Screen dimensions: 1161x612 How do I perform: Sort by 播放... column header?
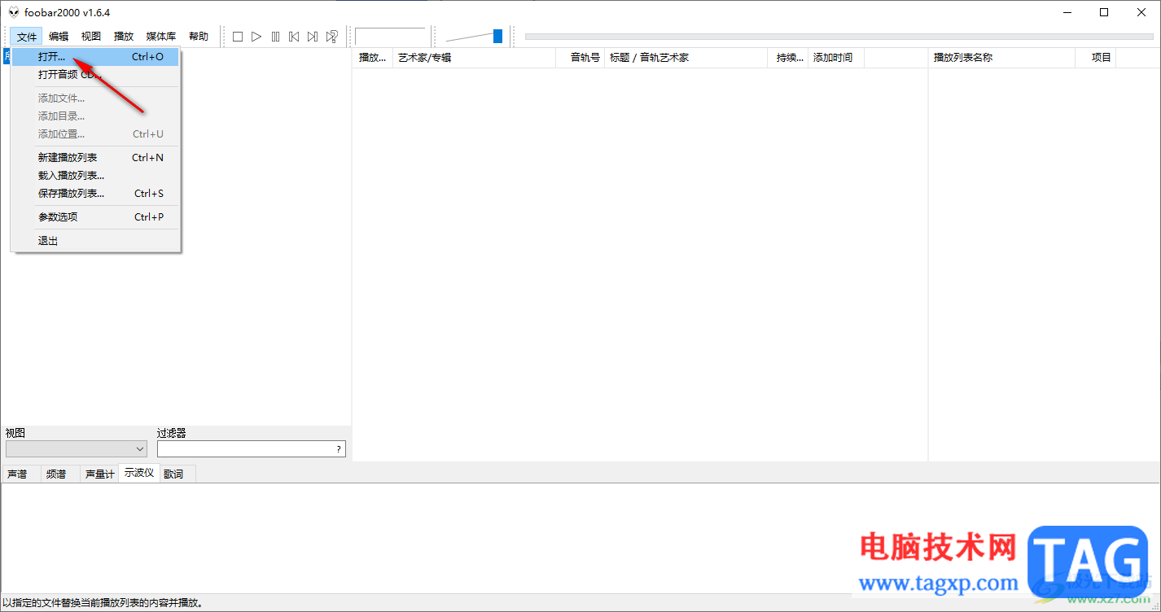(373, 58)
